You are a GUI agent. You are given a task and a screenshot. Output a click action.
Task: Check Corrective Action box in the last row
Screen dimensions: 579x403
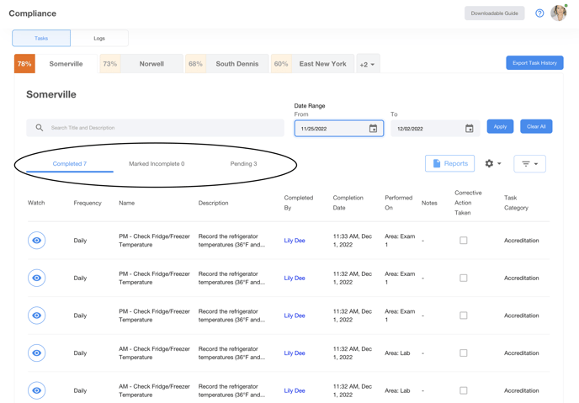click(464, 390)
